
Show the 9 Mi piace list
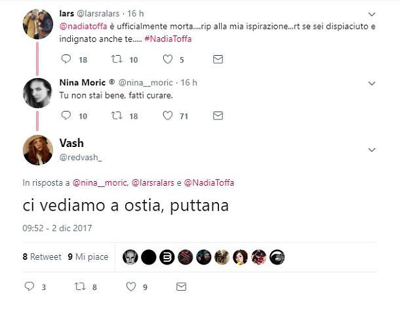(x=88, y=257)
